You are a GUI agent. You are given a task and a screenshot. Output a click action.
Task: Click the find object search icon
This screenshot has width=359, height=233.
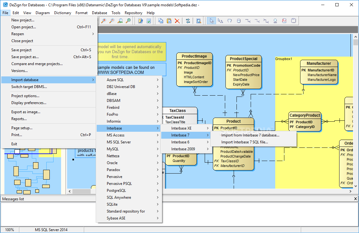coord(199,21)
